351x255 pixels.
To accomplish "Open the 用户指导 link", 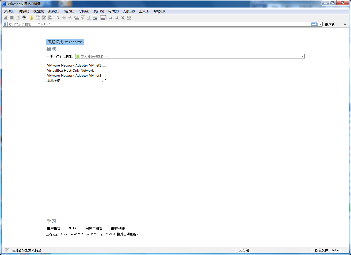I will (x=54, y=228).
